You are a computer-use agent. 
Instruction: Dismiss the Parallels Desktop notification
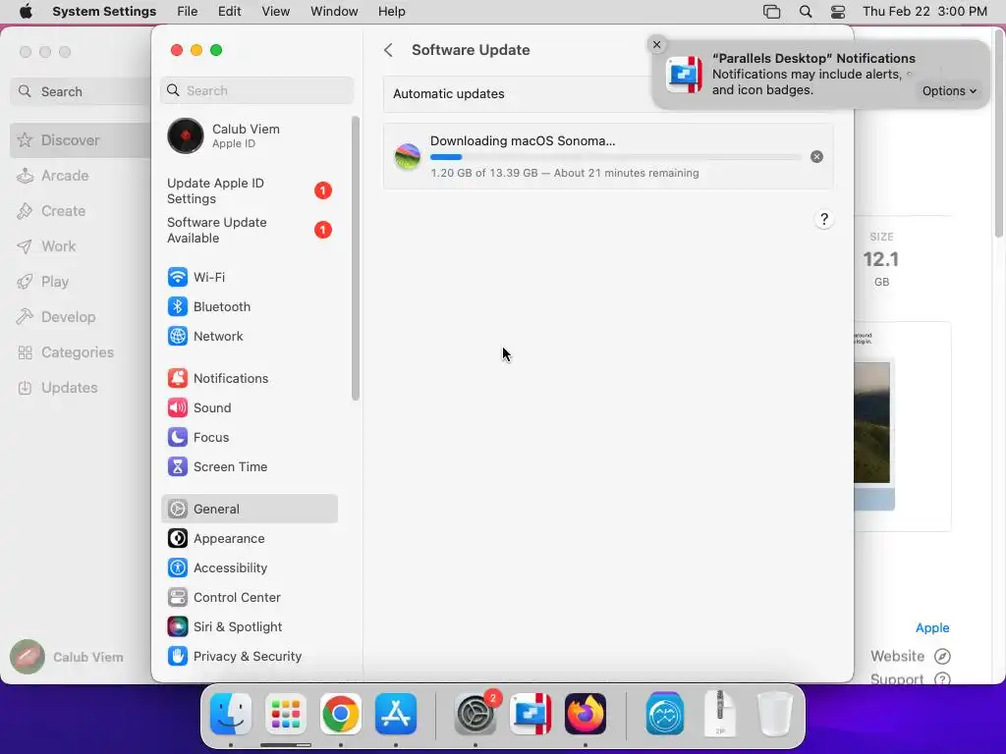click(x=656, y=44)
